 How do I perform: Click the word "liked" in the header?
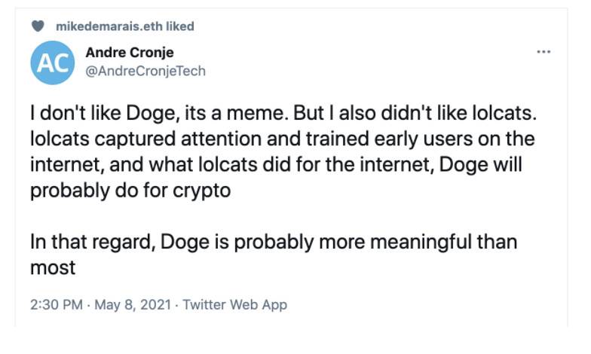180,26
